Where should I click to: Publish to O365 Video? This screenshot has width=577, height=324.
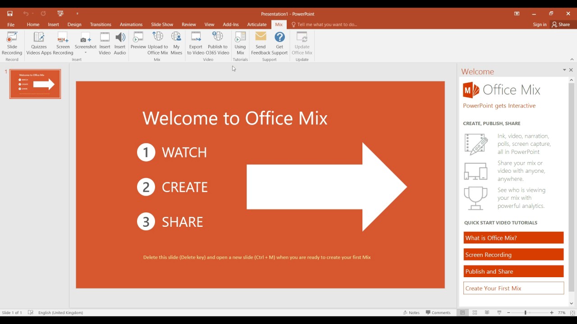point(218,43)
